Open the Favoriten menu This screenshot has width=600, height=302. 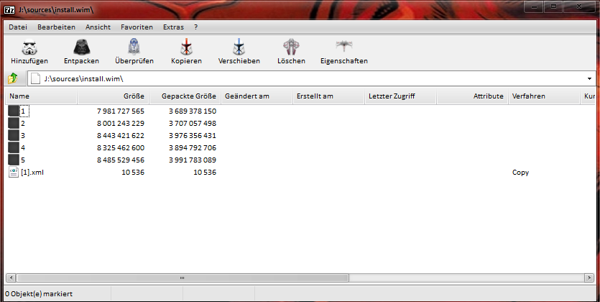[137, 27]
